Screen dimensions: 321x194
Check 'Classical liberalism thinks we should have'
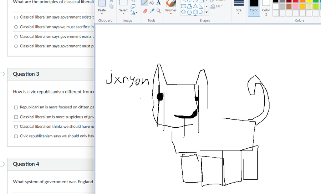pos(16,127)
